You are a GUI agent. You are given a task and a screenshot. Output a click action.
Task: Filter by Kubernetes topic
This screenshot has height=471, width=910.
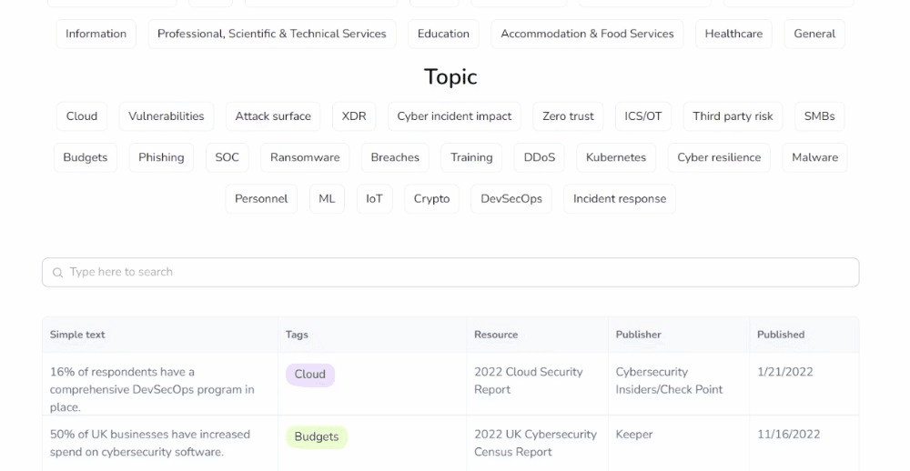(616, 157)
